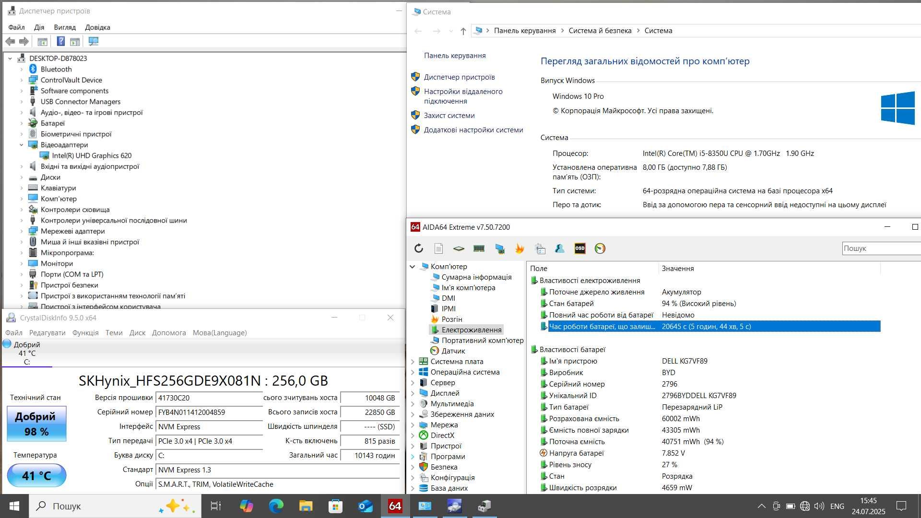The height and width of the screenshot is (518, 921).
Task: Open the Report page icon in AIDA64 toolbar
Action: (438, 248)
